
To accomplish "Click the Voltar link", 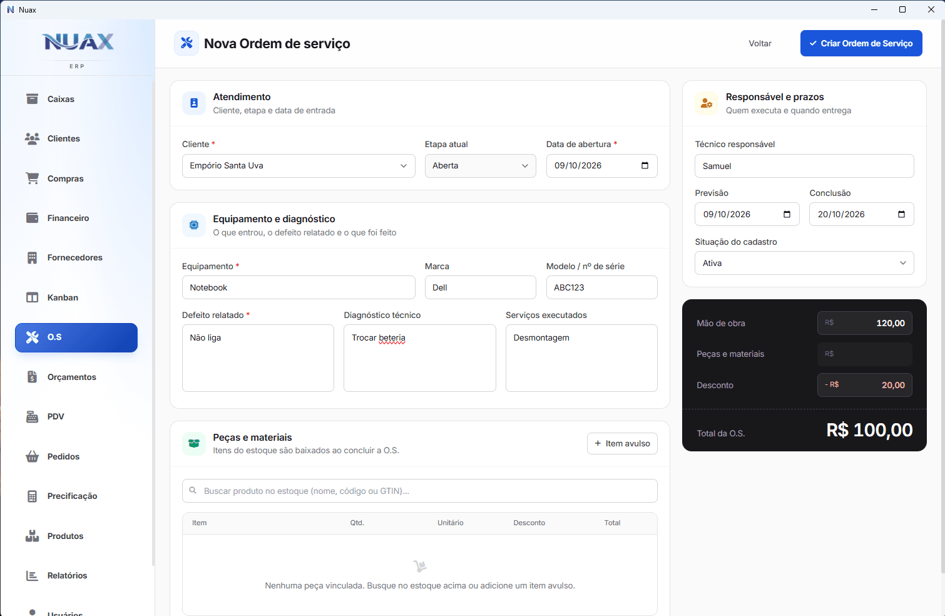I will (x=760, y=43).
